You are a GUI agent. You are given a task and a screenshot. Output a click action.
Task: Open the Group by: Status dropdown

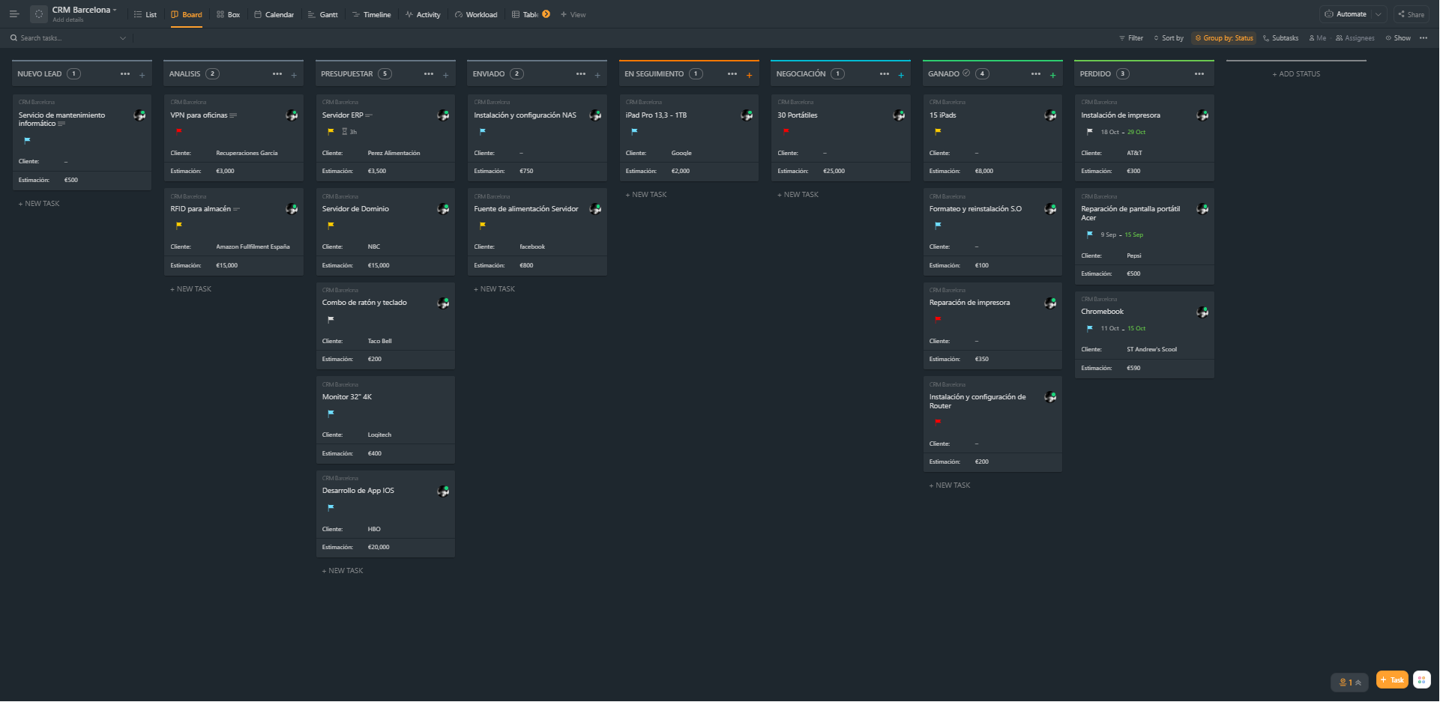pyautogui.click(x=1223, y=38)
